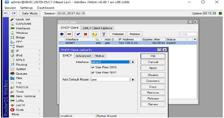Click Cancel in the ether1 dialog
Viewport: 224px width, 118px height.
pos(153,62)
